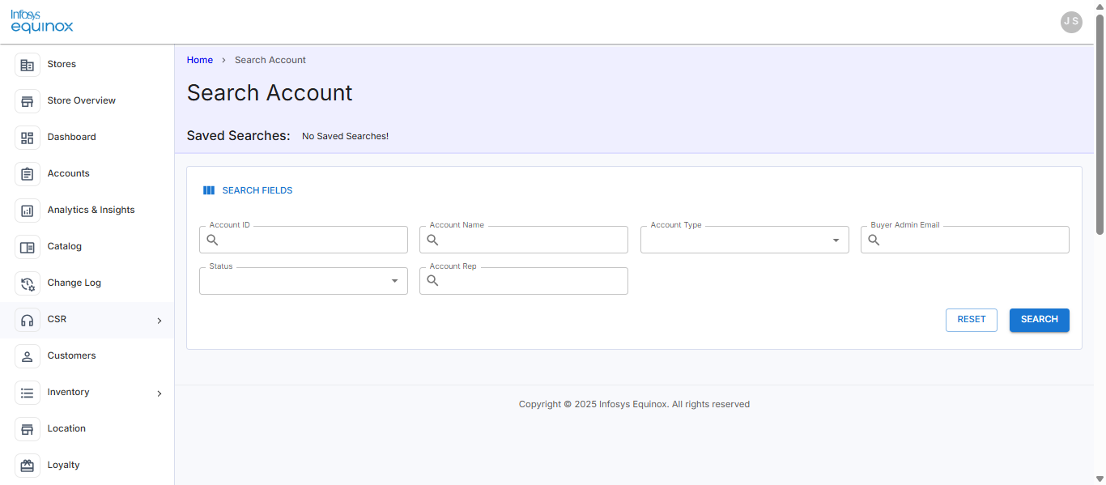Image resolution: width=1106 pixels, height=485 pixels.
Task: Click the blue SEARCH button
Action: point(1039,320)
